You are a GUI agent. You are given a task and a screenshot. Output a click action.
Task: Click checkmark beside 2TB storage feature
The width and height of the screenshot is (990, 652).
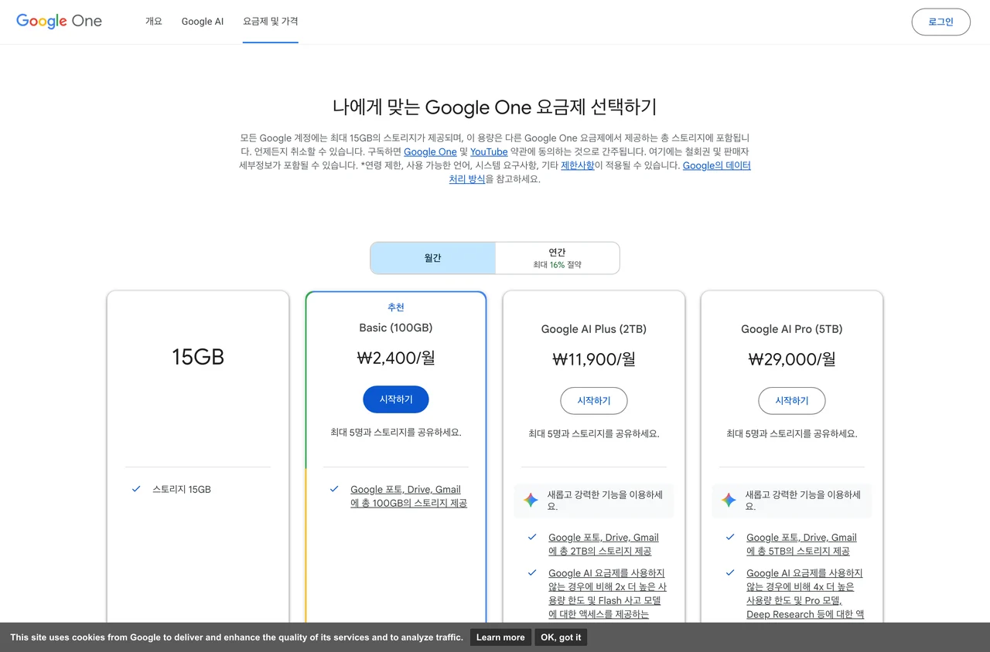click(x=532, y=537)
